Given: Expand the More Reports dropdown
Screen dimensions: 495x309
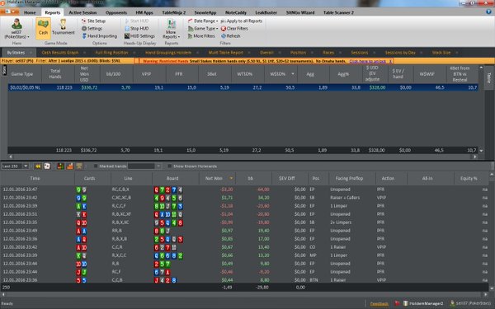Looking at the screenshot, I should 171,28.
